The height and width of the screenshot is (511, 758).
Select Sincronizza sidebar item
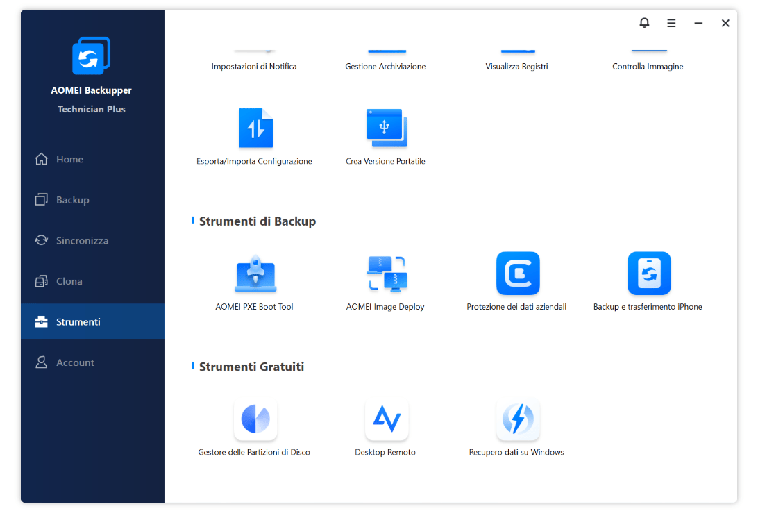tap(92, 240)
